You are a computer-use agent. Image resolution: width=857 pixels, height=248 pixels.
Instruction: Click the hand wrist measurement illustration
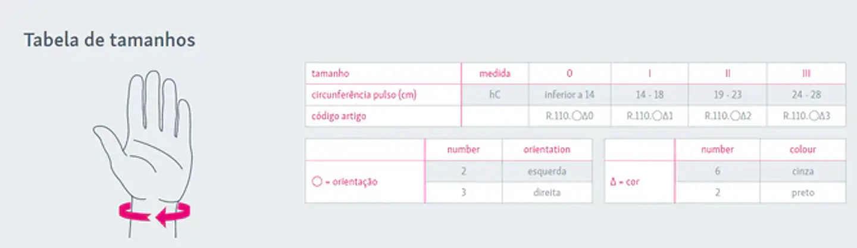pyautogui.click(x=143, y=154)
